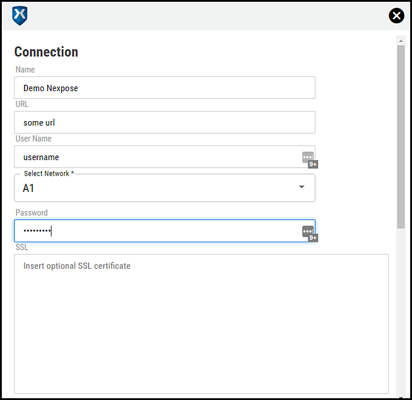Image resolution: width=412 pixels, height=400 pixels.
Task: Click the User Name text field
Action: pyautogui.click(x=156, y=157)
